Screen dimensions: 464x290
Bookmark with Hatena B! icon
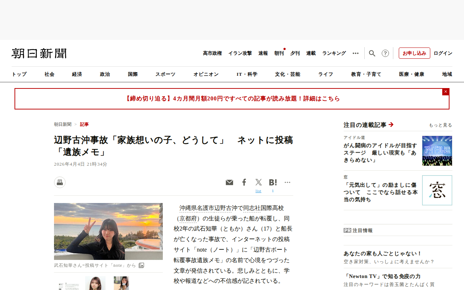[273, 182]
